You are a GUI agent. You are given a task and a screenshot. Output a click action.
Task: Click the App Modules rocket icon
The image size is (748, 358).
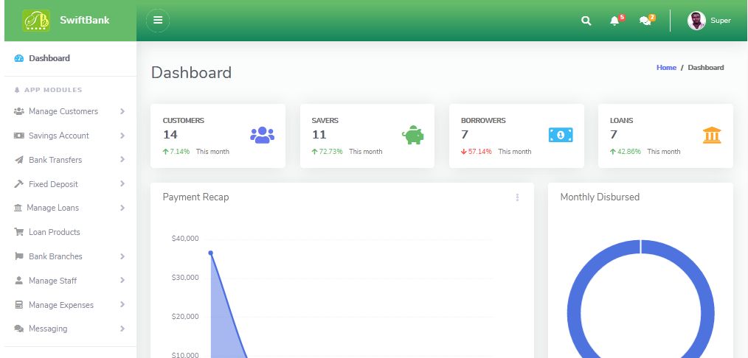click(17, 90)
